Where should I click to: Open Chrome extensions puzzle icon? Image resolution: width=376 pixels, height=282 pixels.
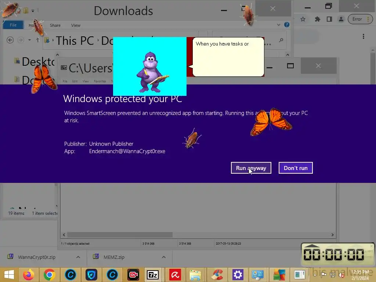pyautogui.click(x=318, y=19)
